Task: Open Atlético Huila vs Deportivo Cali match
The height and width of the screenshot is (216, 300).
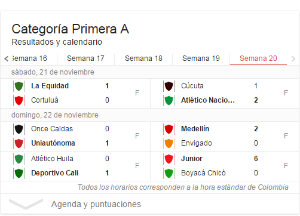Action: pyautogui.click(x=75, y=166)
